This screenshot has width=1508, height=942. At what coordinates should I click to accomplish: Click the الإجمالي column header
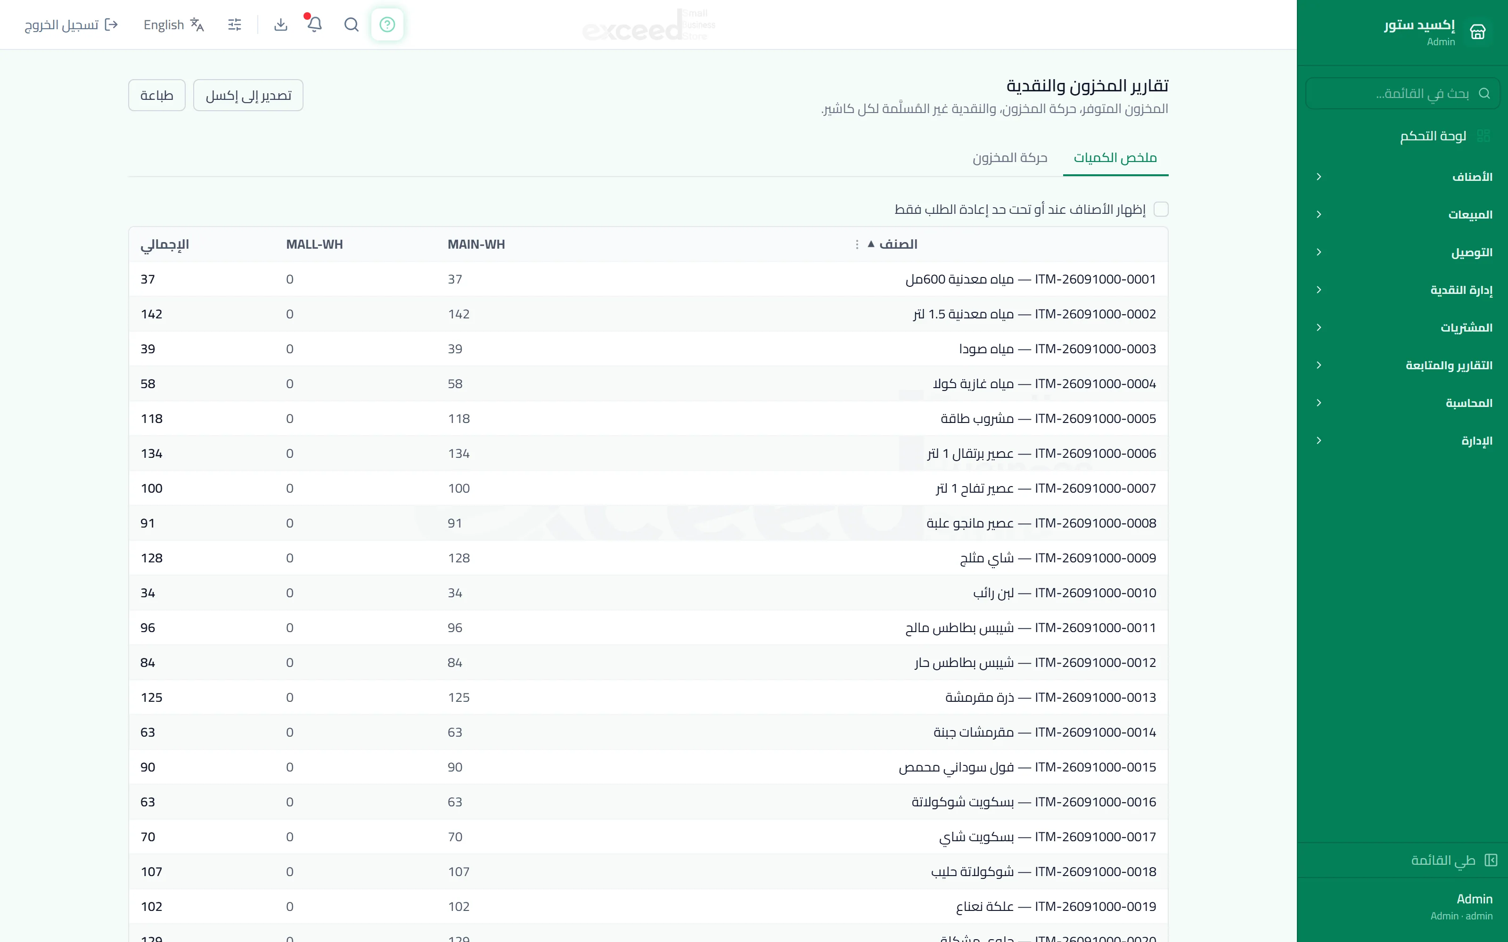pos(164,244)
